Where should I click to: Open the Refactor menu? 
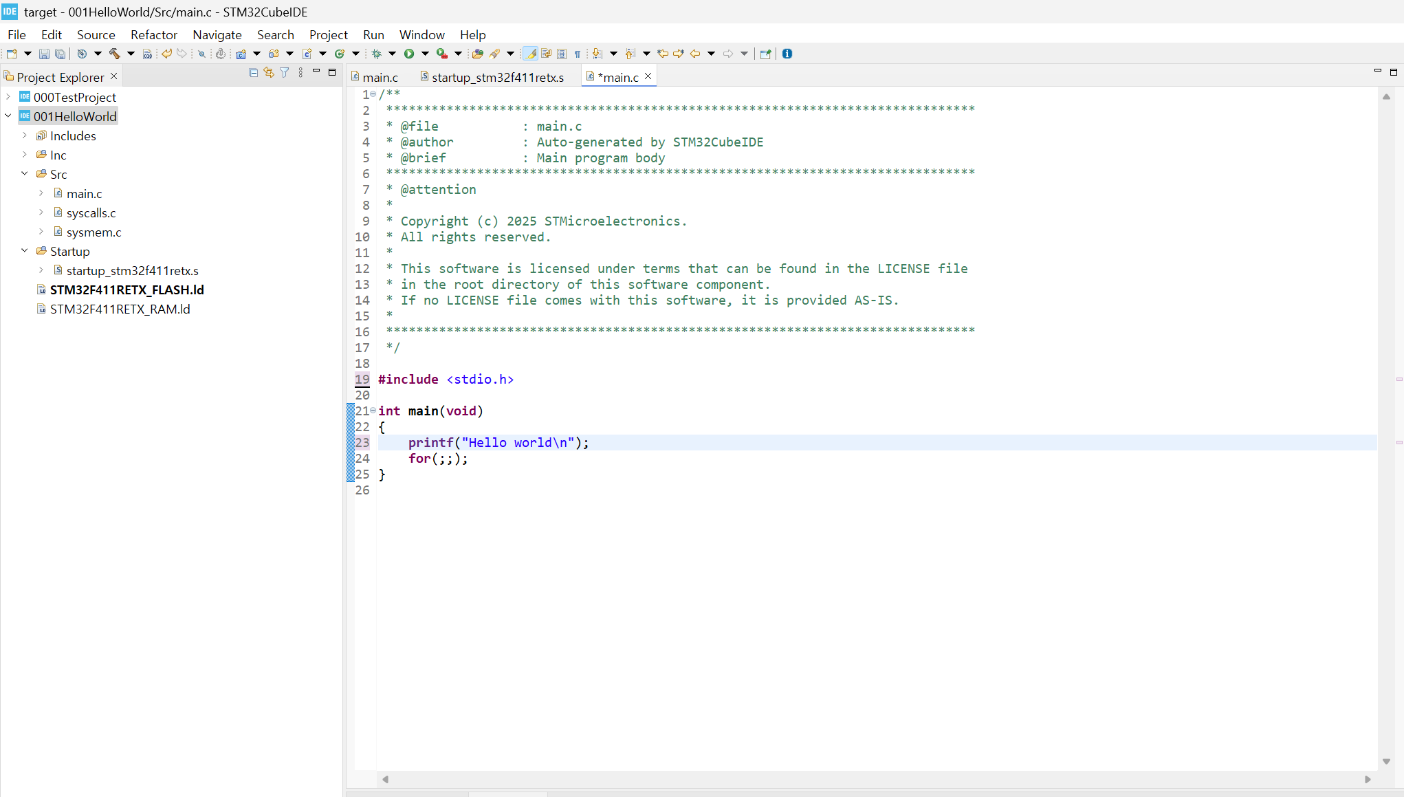(153, 34)
